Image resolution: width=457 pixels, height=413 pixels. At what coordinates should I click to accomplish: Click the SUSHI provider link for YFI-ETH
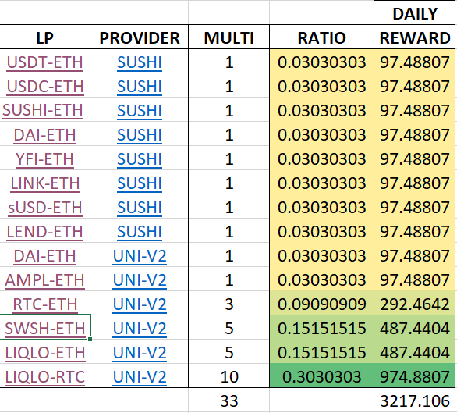(140, 159)
